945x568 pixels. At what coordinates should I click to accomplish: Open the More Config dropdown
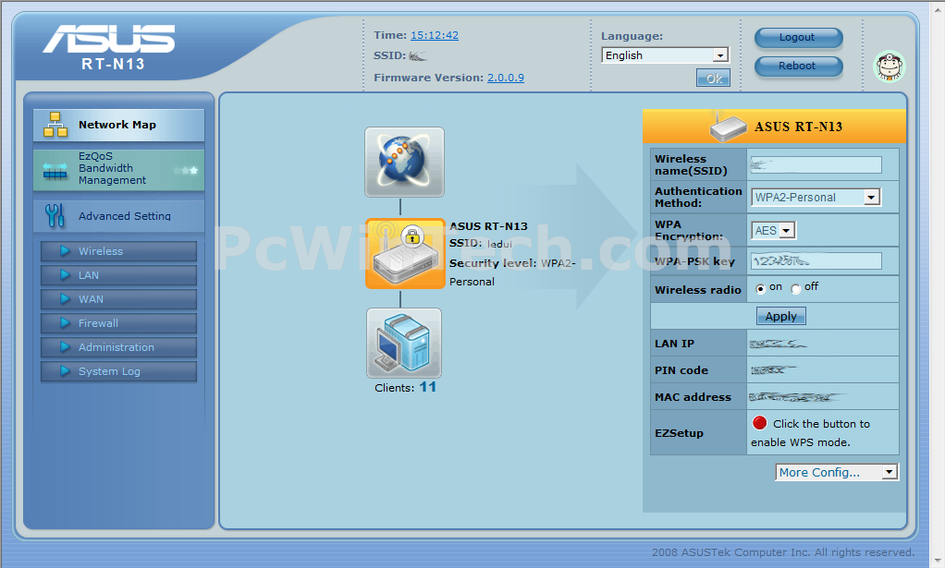[837, 472]
